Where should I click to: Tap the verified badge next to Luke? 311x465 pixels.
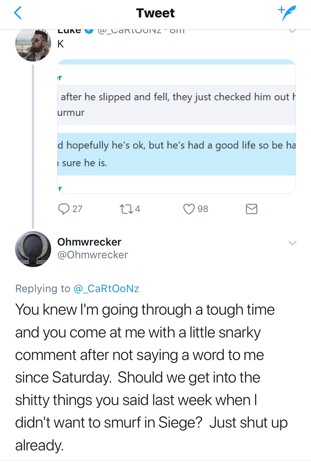click(x=89, y=31)
